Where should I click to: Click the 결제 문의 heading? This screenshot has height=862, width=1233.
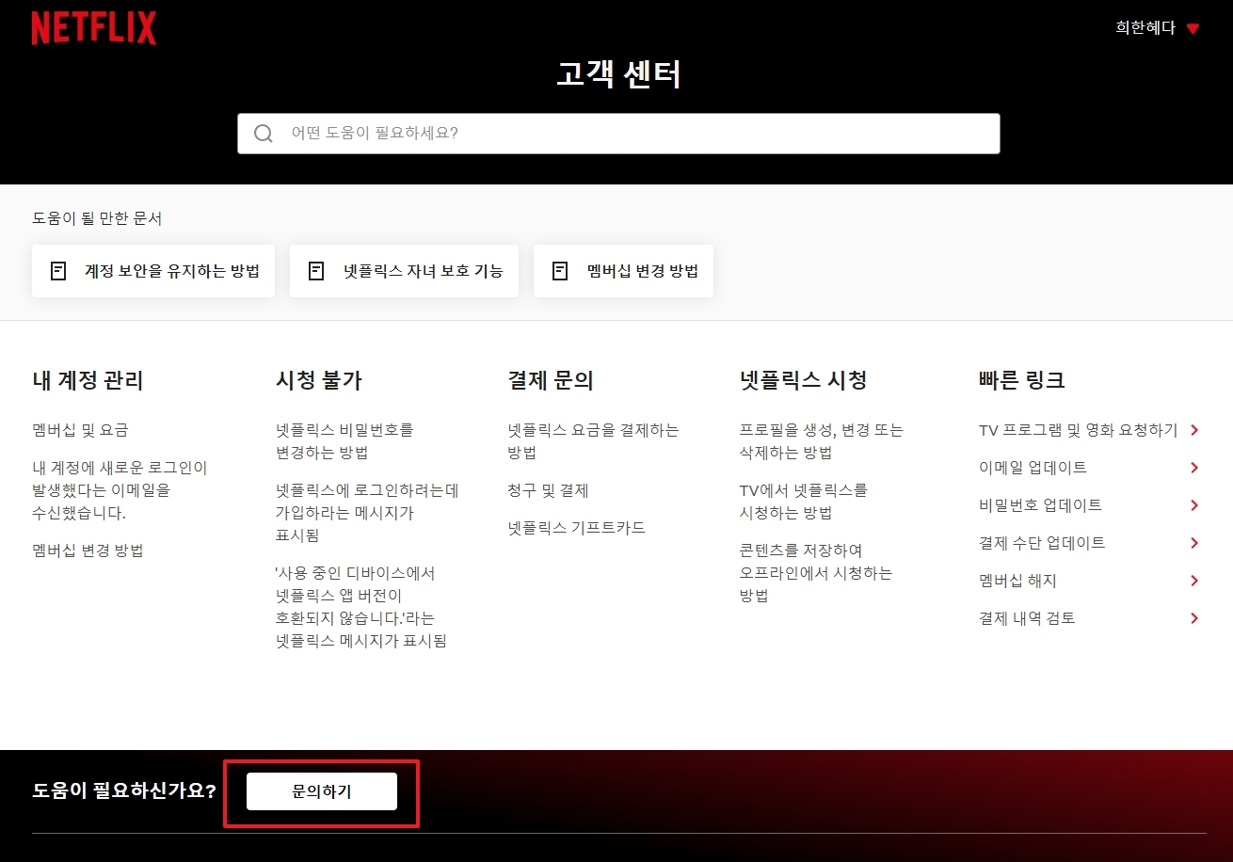(x=551, y=380)
